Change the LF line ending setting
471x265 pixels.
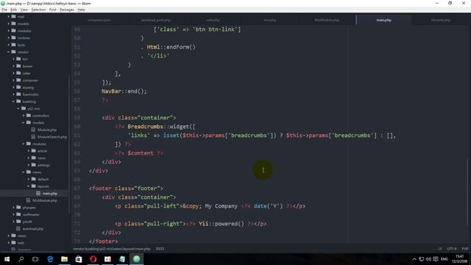click(x=440, y=249)
